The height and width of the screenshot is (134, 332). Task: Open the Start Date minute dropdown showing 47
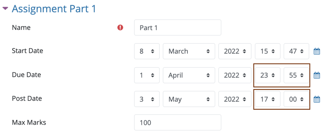(x=296, y=51)
